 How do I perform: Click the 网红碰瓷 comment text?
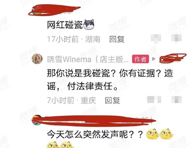point(65,25)
